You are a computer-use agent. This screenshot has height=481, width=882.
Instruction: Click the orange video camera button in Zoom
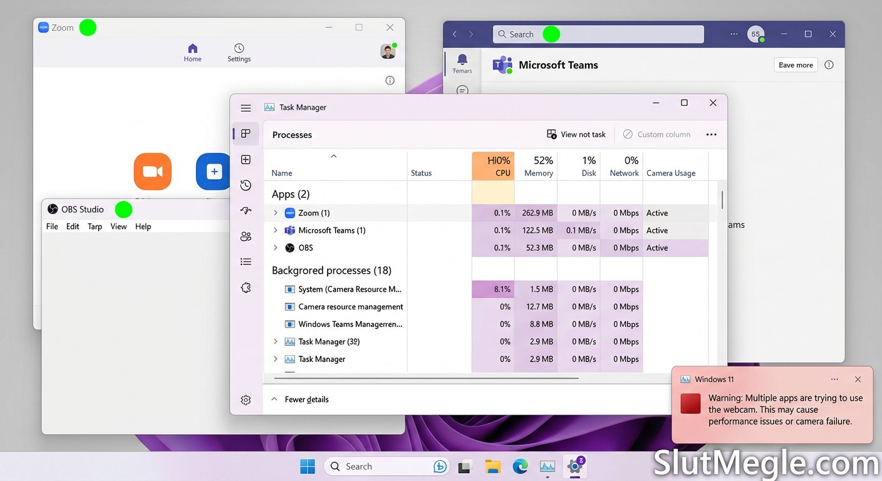[153, 171]
